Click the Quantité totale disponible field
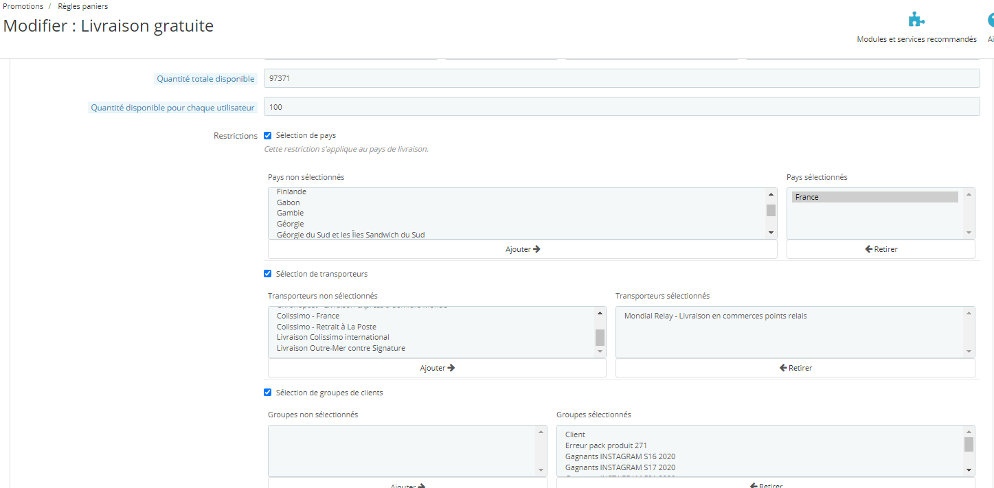Viewport: 994px width, 488px height. tap(622, 78)
